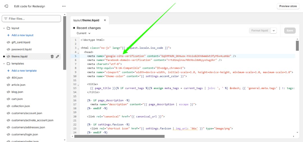Viewport: 303px width, 142px height.
Task: Click Recent changes heading
Action: (x=89, y=28)
